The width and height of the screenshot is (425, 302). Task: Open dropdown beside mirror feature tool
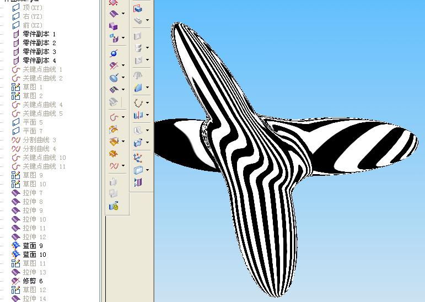(147, 115)
